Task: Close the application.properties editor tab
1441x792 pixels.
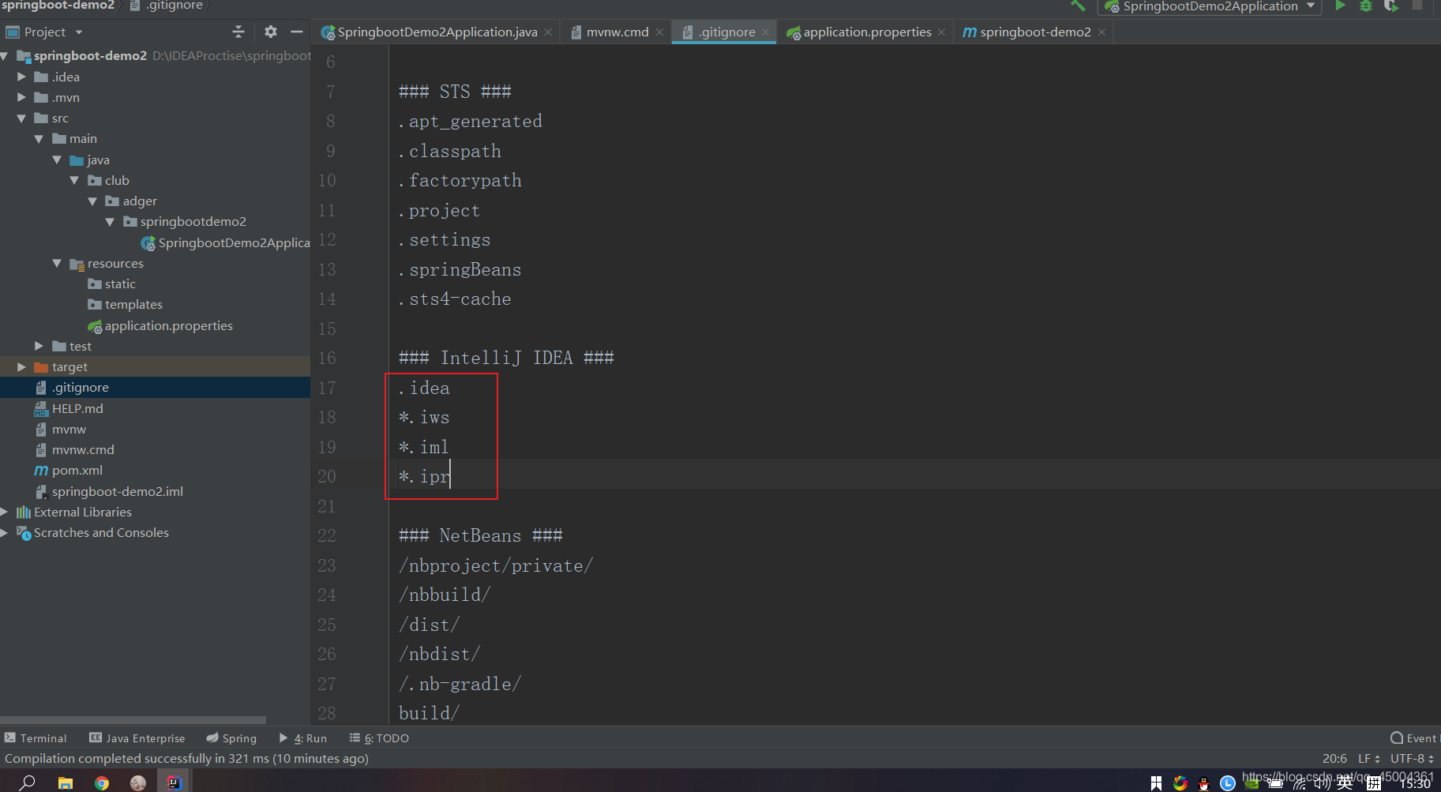Action: click(x=941, y=32)
